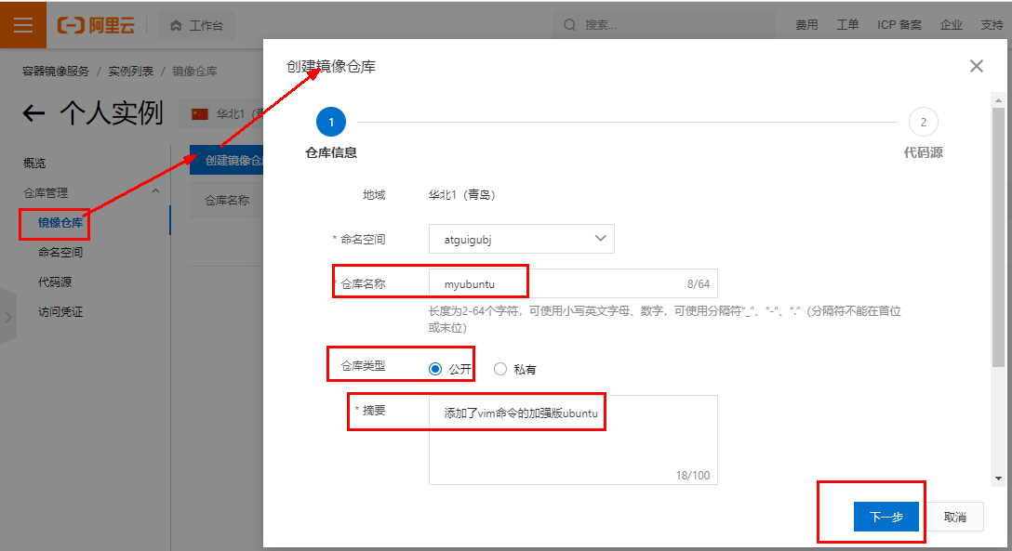Image resolution: width=1012 pixels, height=551 pixels.
Task: Click the 仓库名称 input field
Action: click(573, 283)
